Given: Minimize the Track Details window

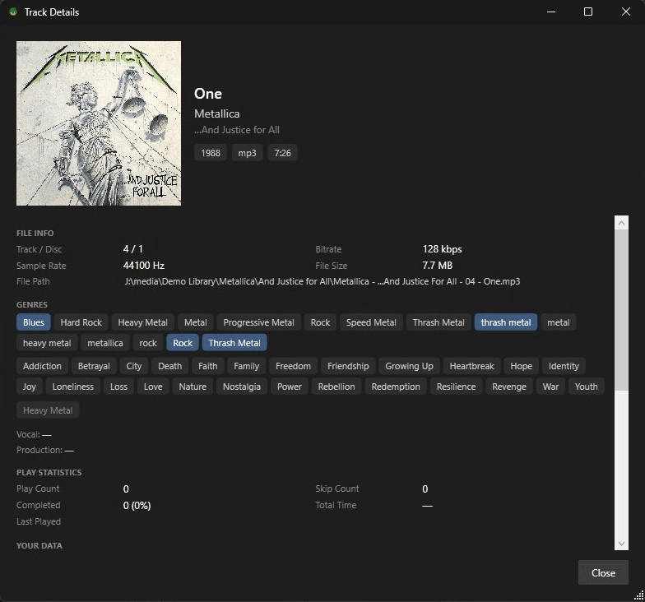Looking at the screenshot, I should (550, 12).
